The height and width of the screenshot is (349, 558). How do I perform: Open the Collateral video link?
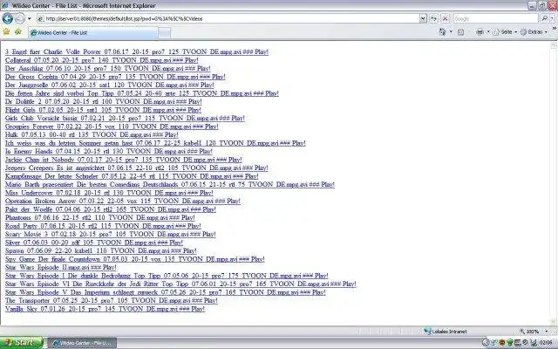(x=101, y=60)
